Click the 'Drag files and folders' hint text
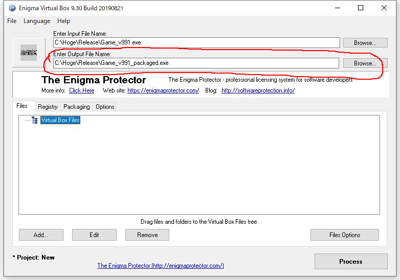This screenshot has height=280, width=400. (199, 222)
